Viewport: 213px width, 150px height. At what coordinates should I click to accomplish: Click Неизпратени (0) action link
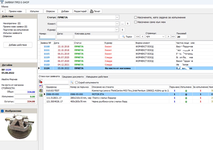12,23
